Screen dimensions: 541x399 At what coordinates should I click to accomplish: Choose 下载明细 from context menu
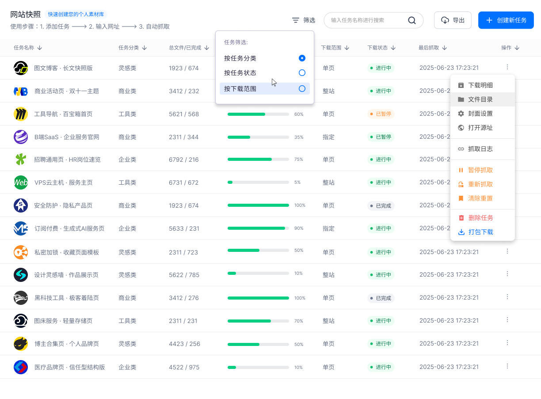(x=483, y=85)
